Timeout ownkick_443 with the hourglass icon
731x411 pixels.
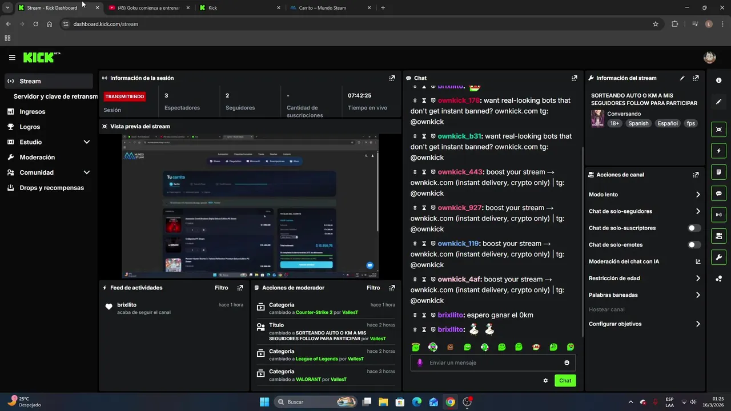[424, 172]
